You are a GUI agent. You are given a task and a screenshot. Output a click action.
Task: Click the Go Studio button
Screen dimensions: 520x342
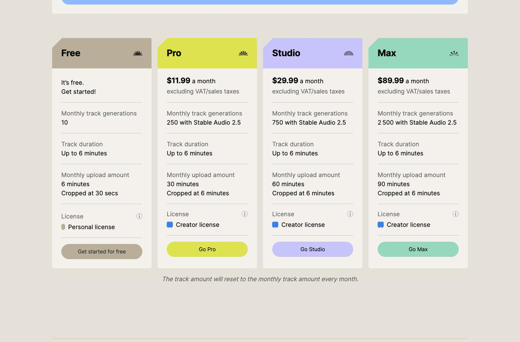tap(312, 249)
